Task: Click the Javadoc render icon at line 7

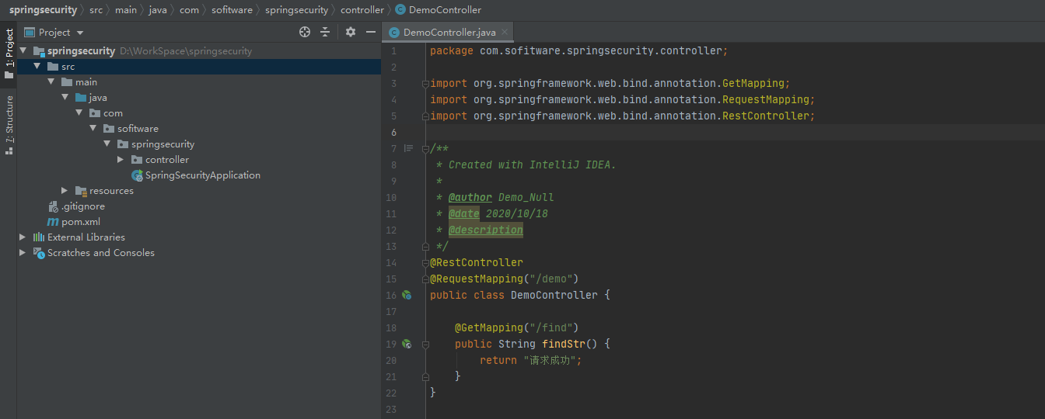Action: (x=408, y=148)
